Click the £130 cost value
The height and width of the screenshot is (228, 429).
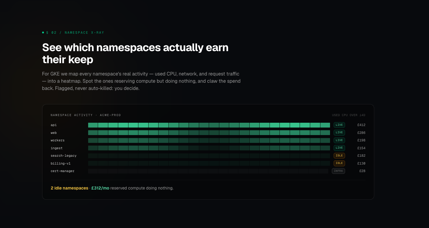click(x=361, y=163)
